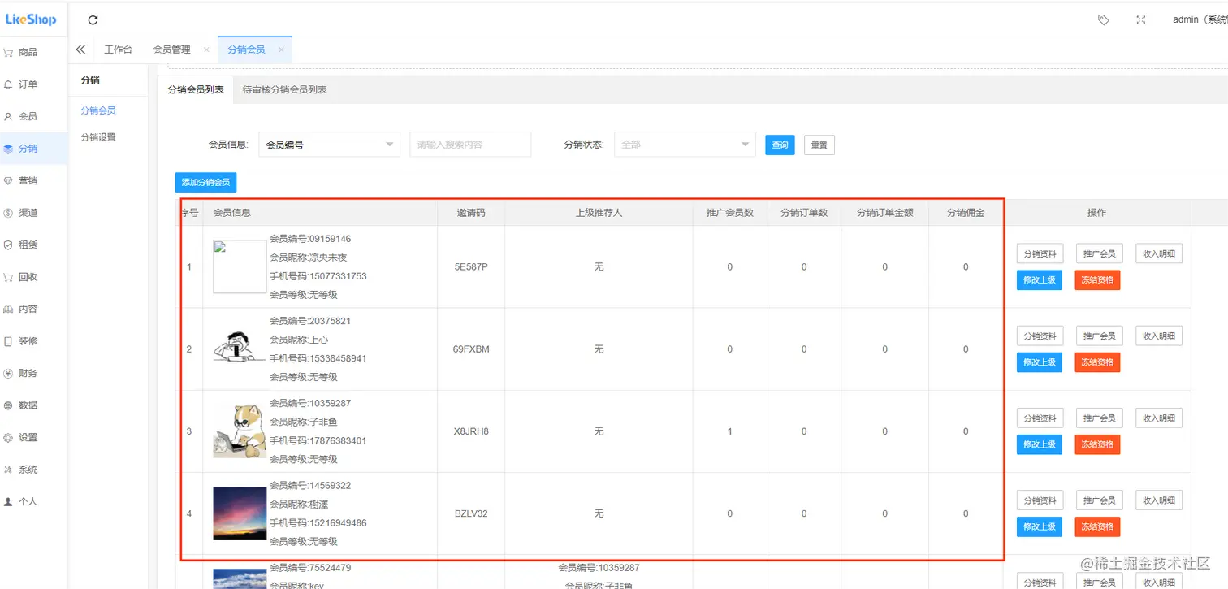The height and width of the screenshot is (589, 1228).
Task: Click 修改上级 for member 子非鱼
Action: (1040, 444)
